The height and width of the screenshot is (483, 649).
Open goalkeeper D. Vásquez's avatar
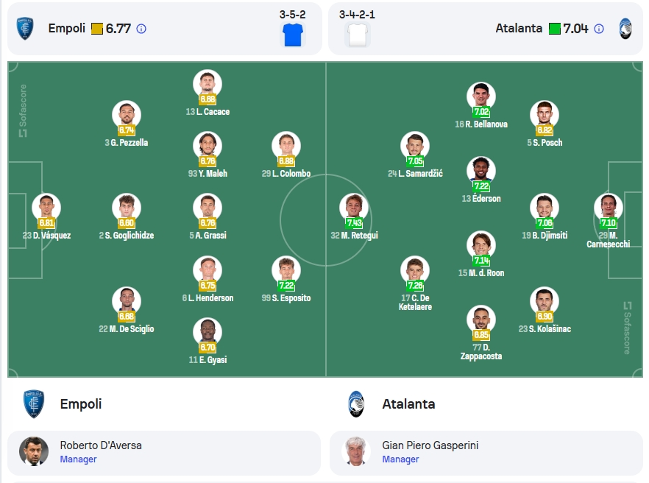(46, 207)
